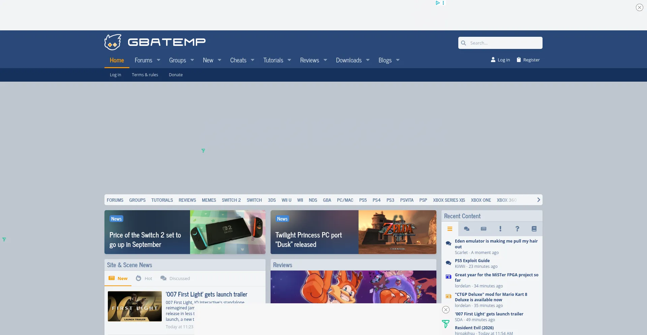This screenshot has width=647, height=335.
Task: Click the 007 First Light article thumbnail
Action: pyautogui.click(x=135, y=306)
